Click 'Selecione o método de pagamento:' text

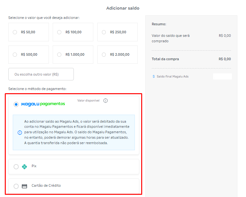click(x=37, y=89)
